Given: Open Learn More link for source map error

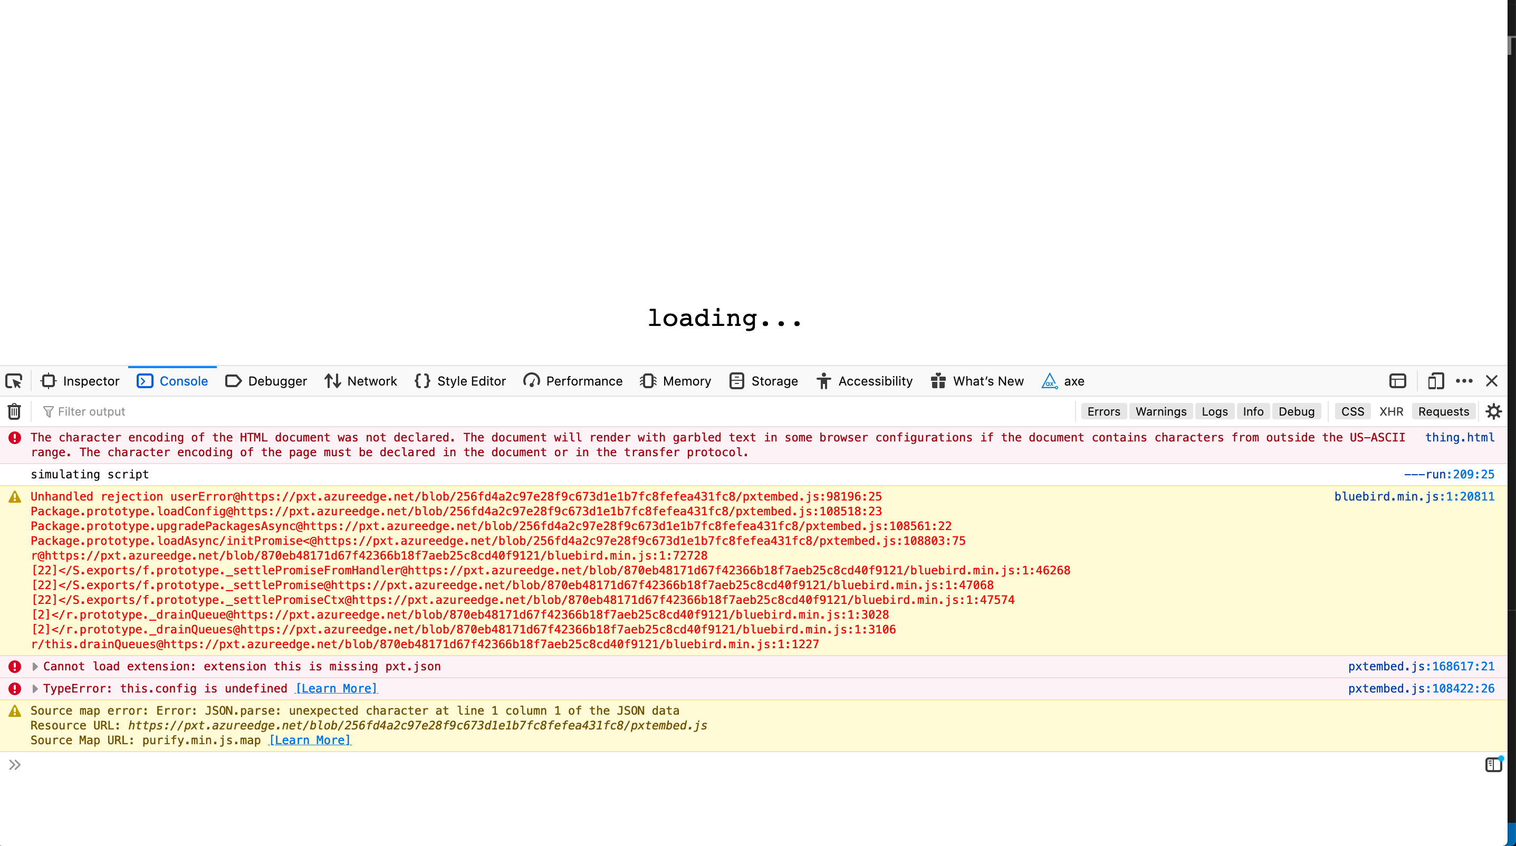Looking at the screenshot, I should click(310, 740).
